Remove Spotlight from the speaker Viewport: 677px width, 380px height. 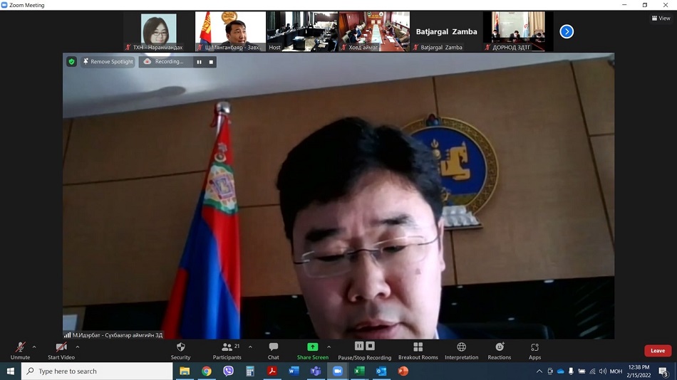click(108, 62)
